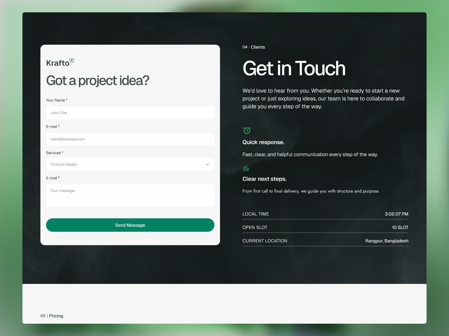Viewport: 449px width, 336px height.
Task: Click the Your Name input field
Action: (x=130, y=113)
